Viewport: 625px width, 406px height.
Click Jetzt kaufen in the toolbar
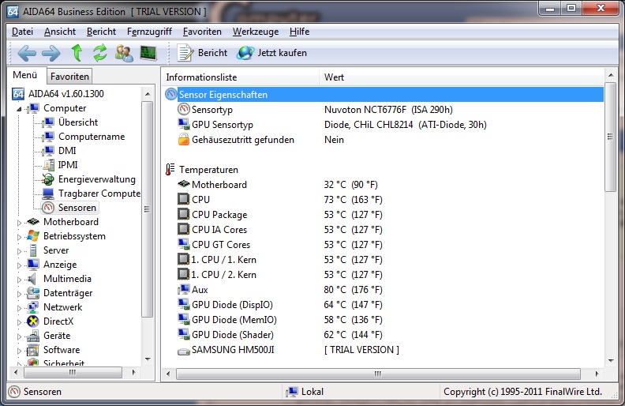[x=271, y=53]
